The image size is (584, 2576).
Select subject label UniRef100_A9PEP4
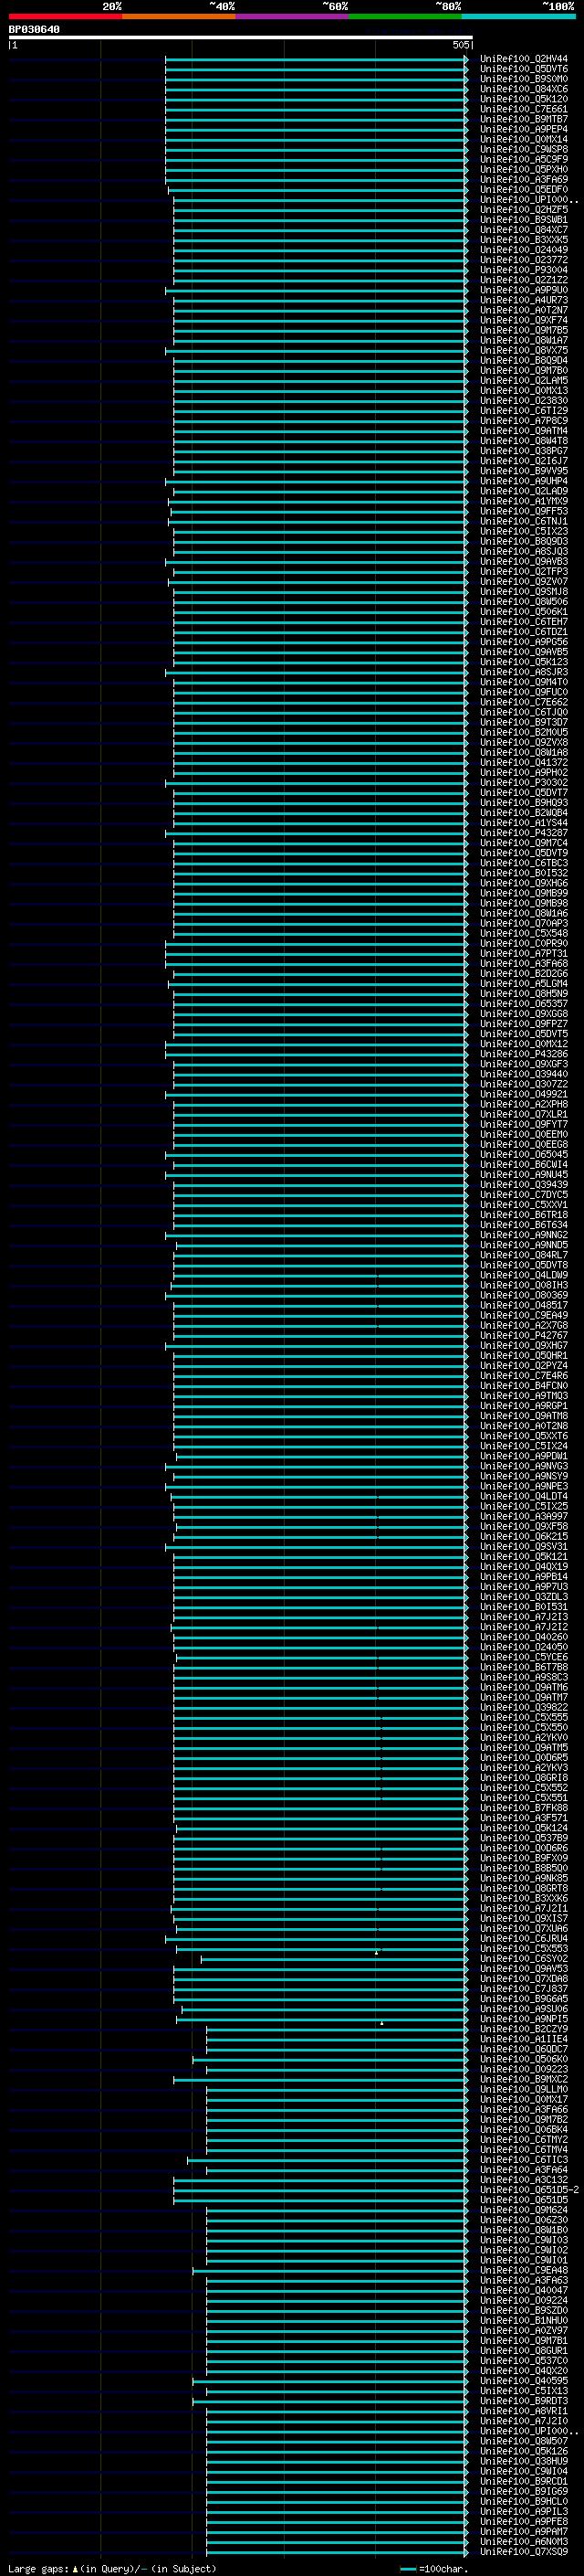524,129
